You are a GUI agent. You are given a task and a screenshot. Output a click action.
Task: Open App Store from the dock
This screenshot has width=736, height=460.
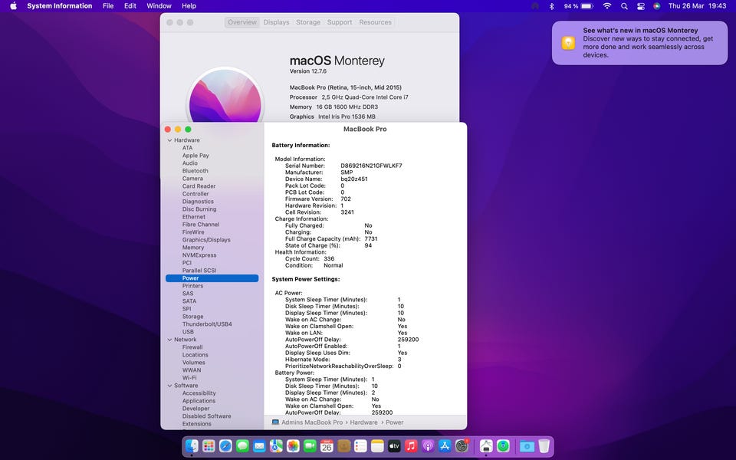(x=445, y=445)
